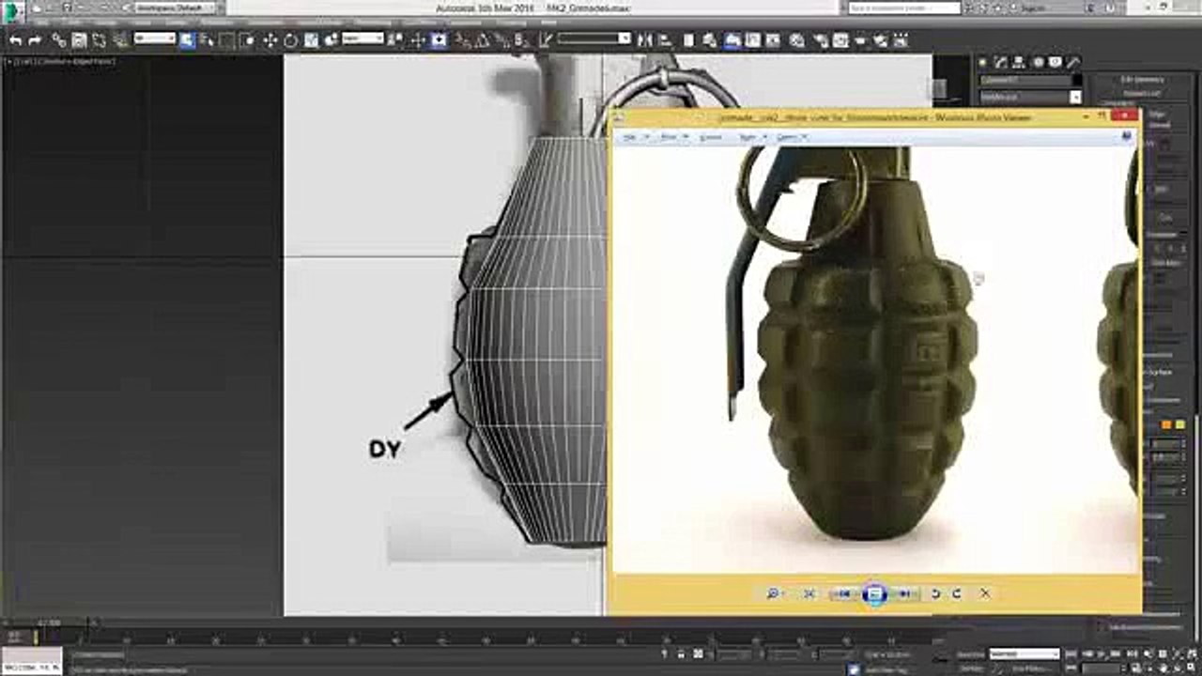Click the Key Filters button
Viewport: 1202px width, 676px height.
coord(1030,668)
